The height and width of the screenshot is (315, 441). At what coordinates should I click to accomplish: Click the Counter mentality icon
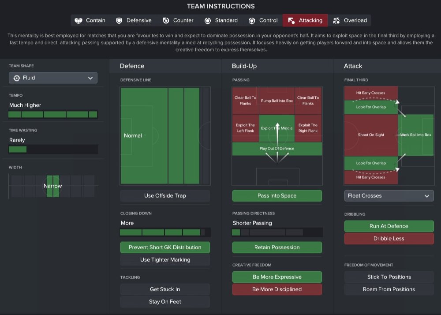click(x=166, y=21)
